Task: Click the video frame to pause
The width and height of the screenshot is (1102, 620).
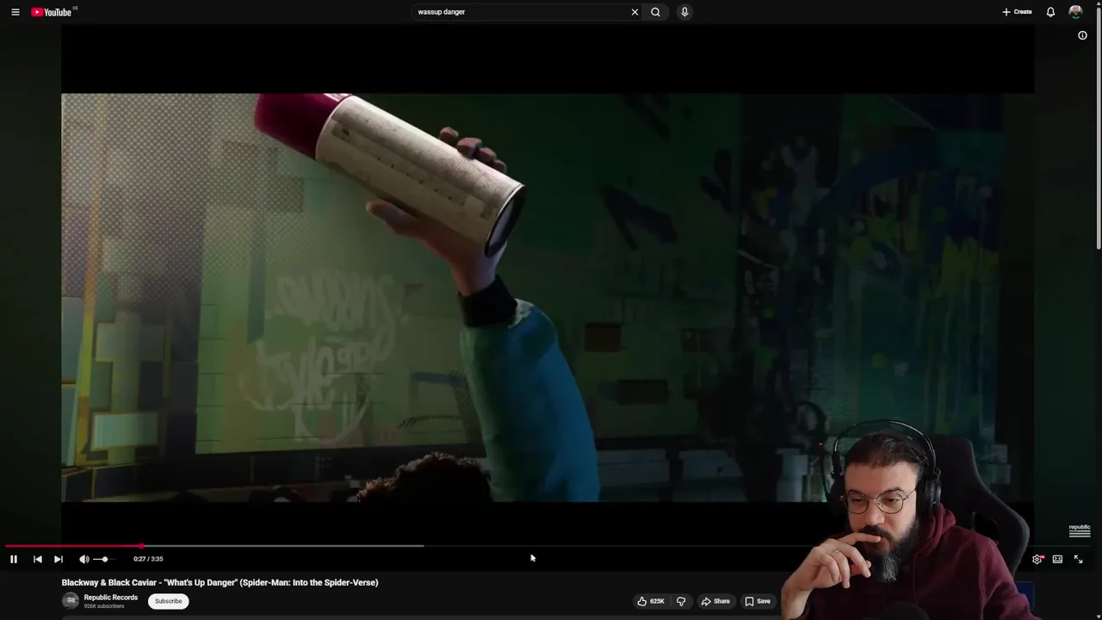Action: pyautogui.click(x=548, y=297)
